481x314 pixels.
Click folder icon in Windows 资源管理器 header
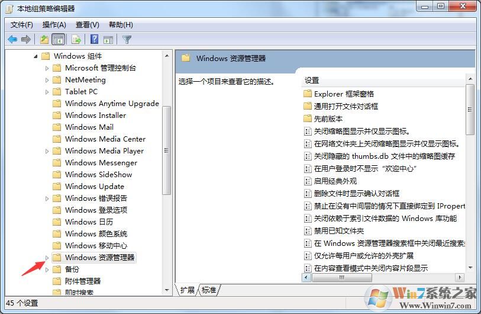(x=186, y=57)
